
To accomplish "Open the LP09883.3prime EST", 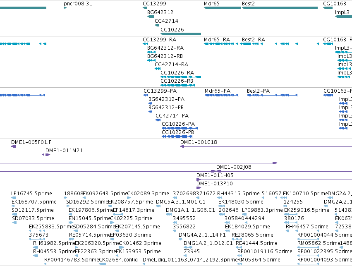I will (x=244, y=214).
